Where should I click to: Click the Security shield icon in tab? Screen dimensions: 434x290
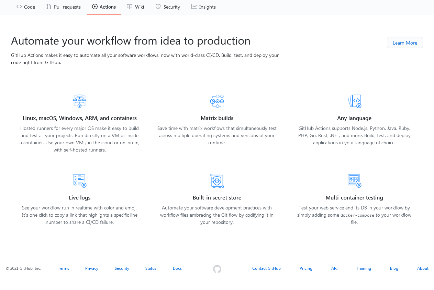[x=158, y=7]
